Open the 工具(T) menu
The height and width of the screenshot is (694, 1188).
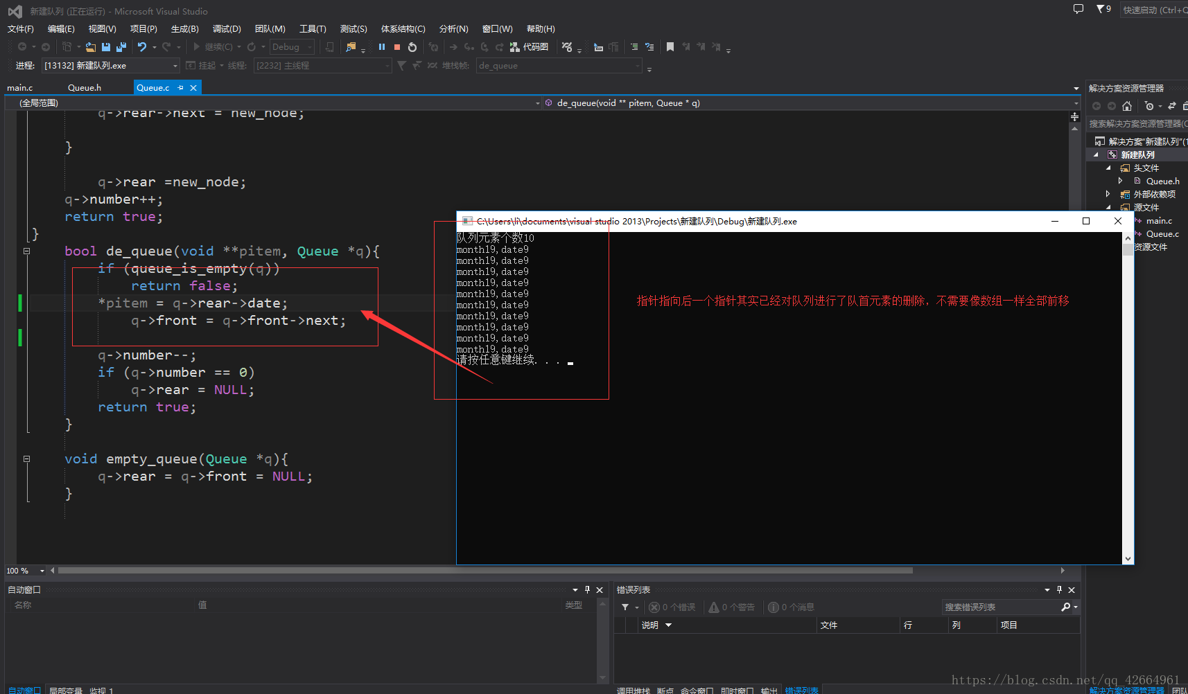pos(313,29)
